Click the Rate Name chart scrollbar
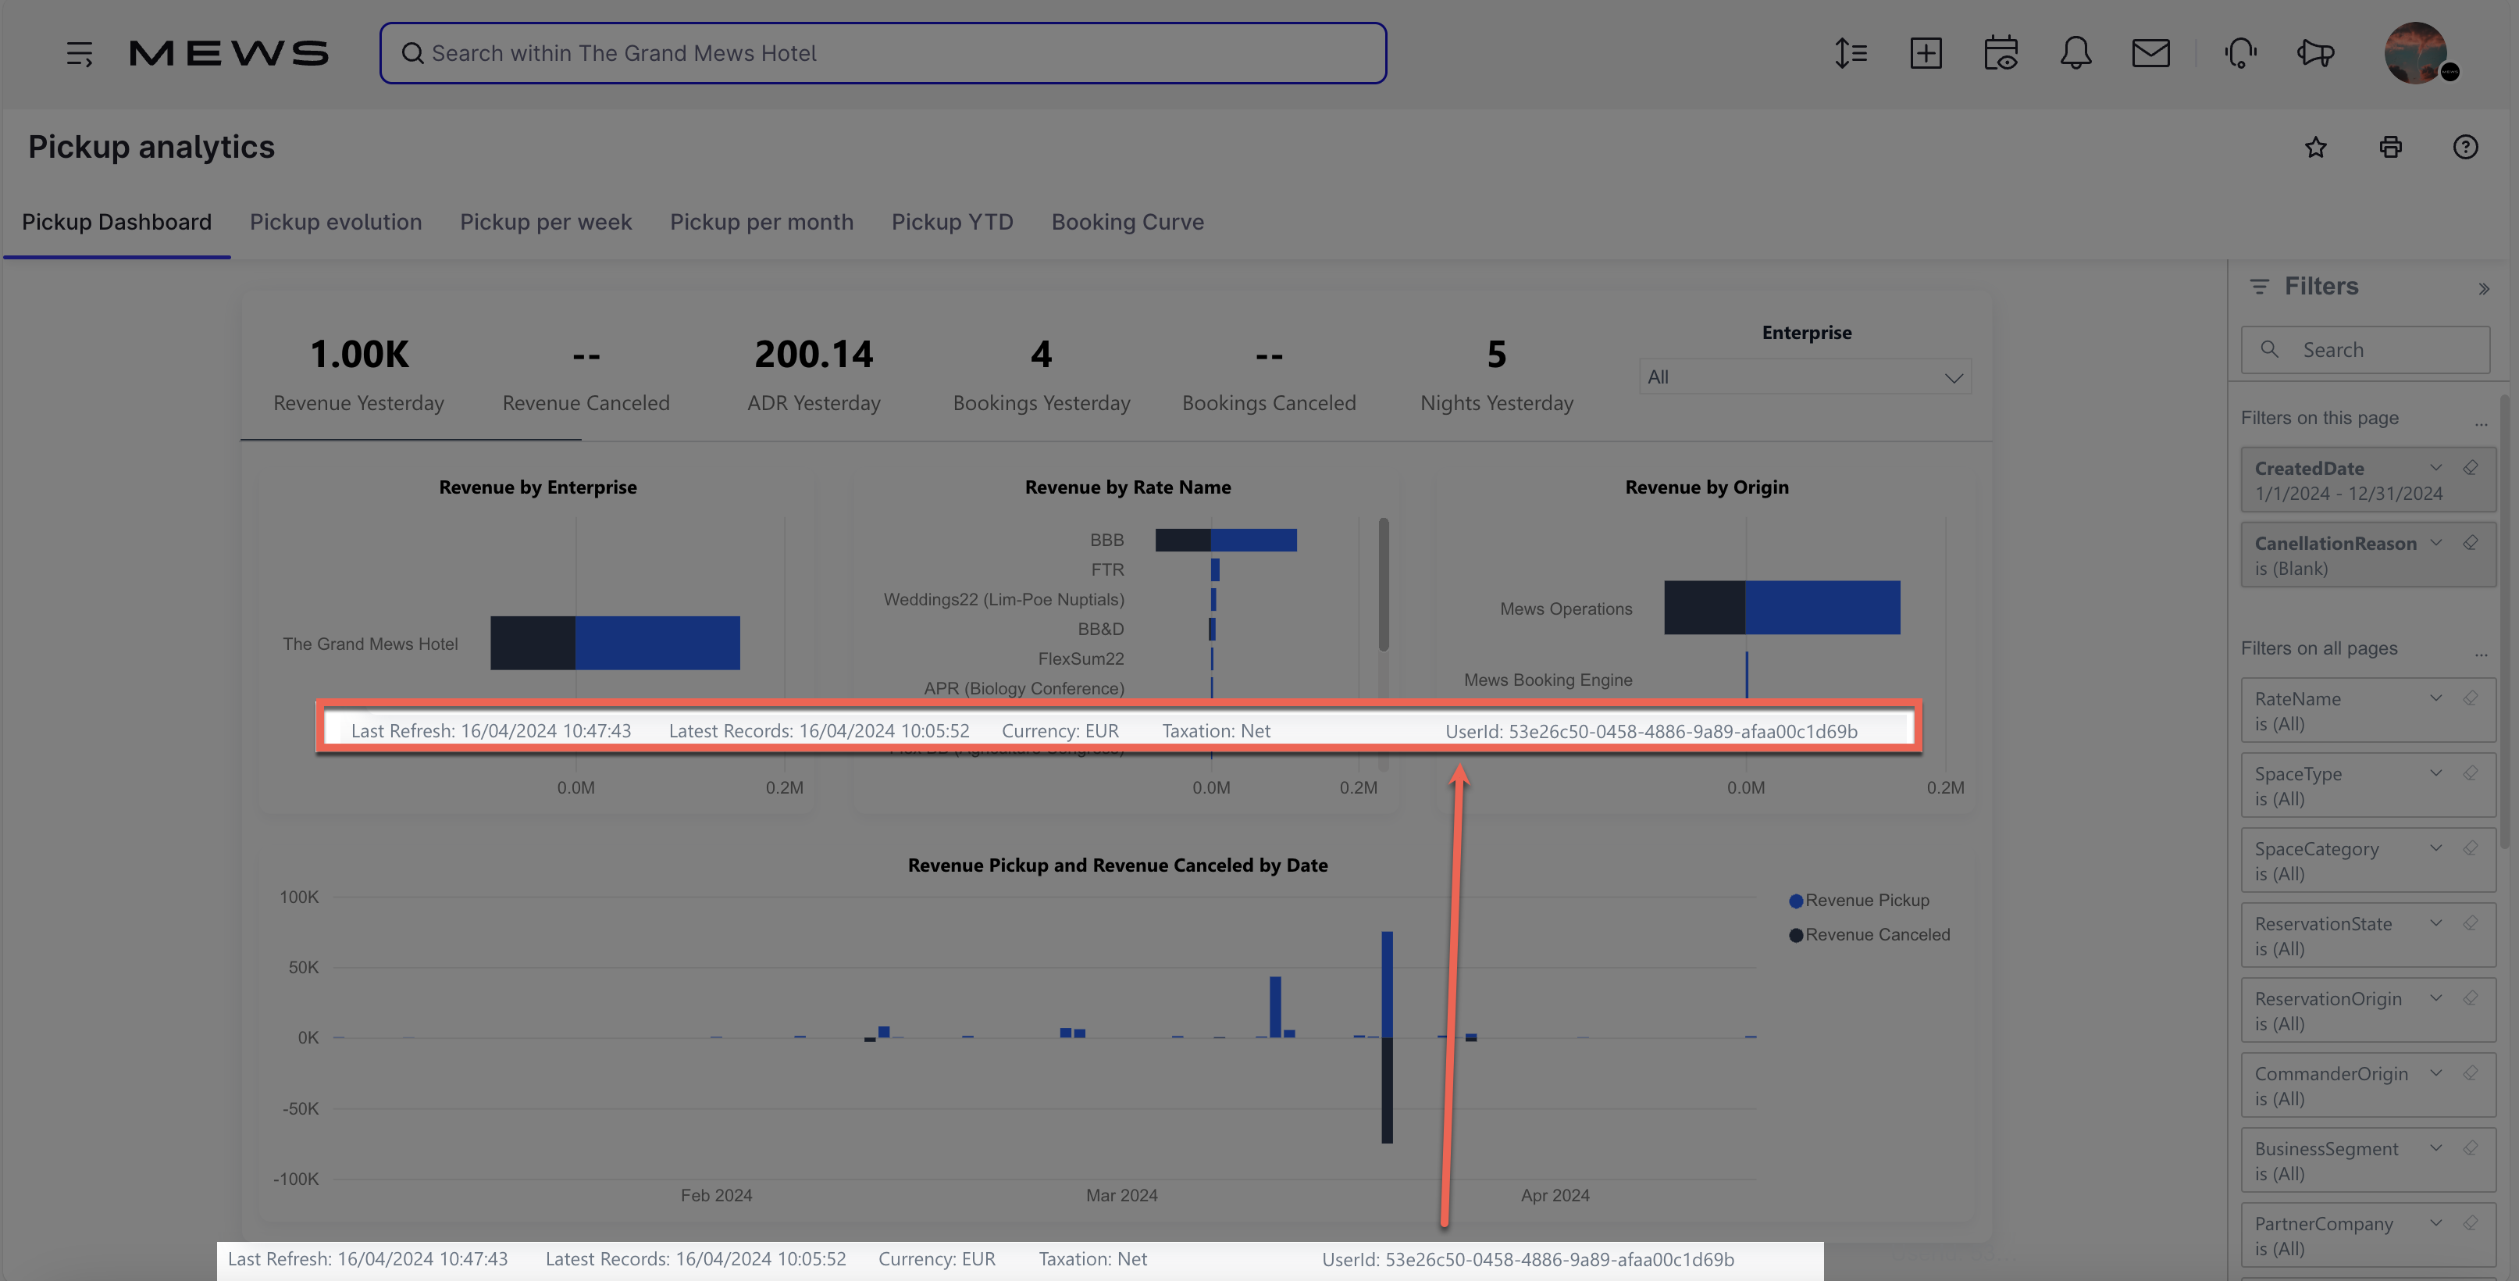This screenshot has height=1281, width=2519. point(1384,583)
